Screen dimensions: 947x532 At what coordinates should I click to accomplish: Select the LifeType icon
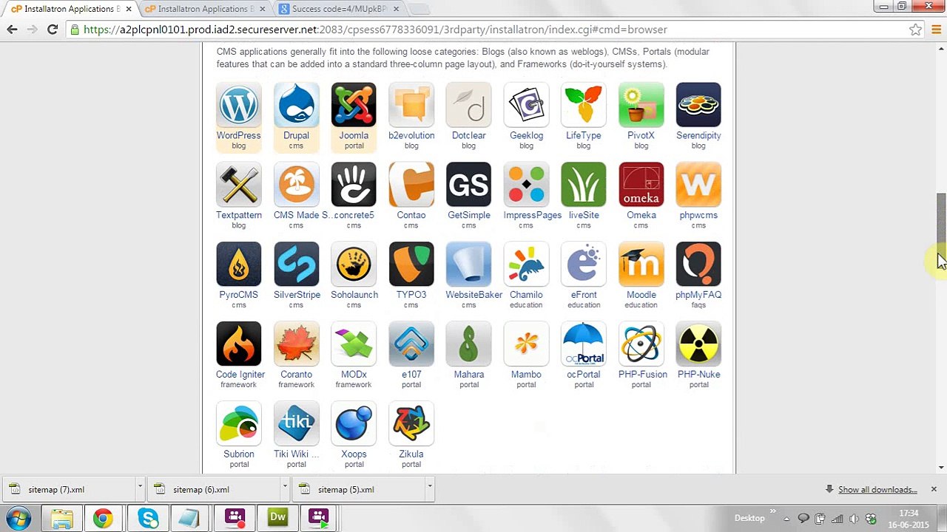click(x=584, y=105)
